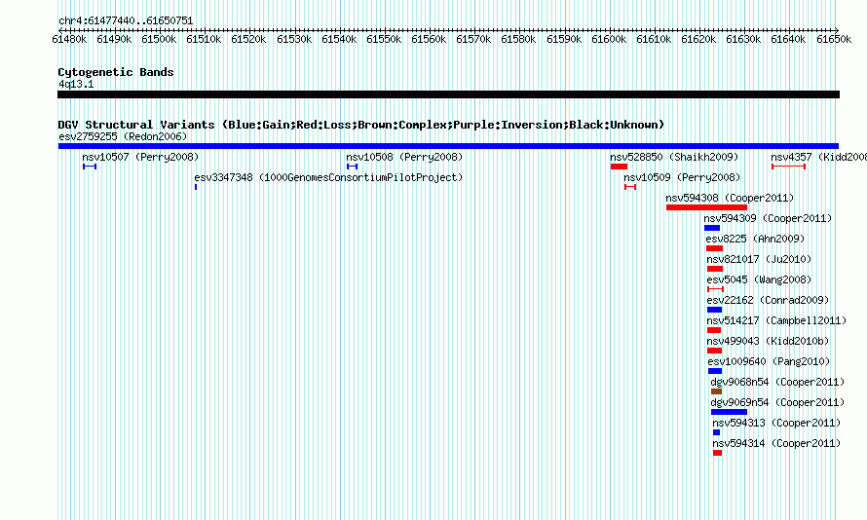Open esv5045 (Wang2008) variant label
Image resolution: width=867 pixels, height=520 pixels.
[x=759, y=279]
